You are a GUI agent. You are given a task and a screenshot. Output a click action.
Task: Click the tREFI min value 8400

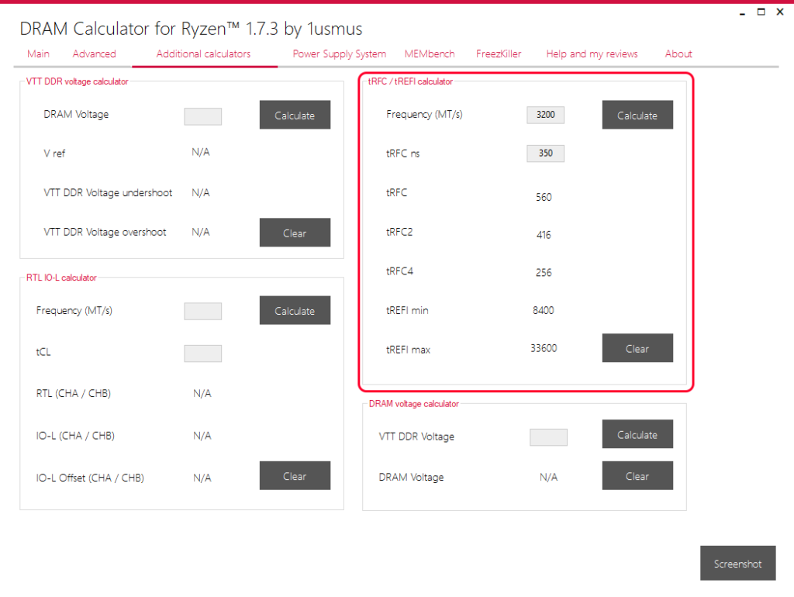[x=544, y=310]
